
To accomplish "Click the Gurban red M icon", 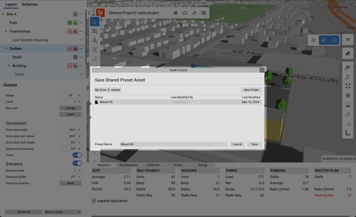I will pos(70,48).
